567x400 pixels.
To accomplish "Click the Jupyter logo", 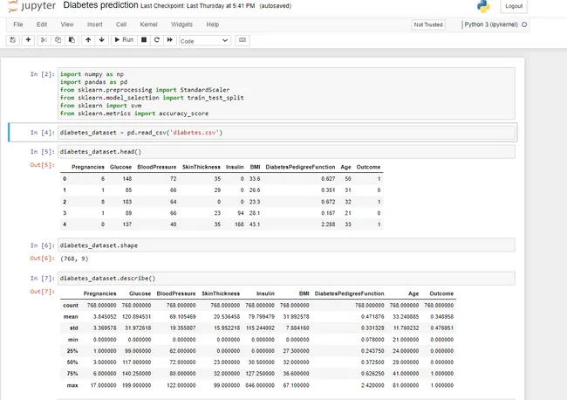I will pos(31,6).
